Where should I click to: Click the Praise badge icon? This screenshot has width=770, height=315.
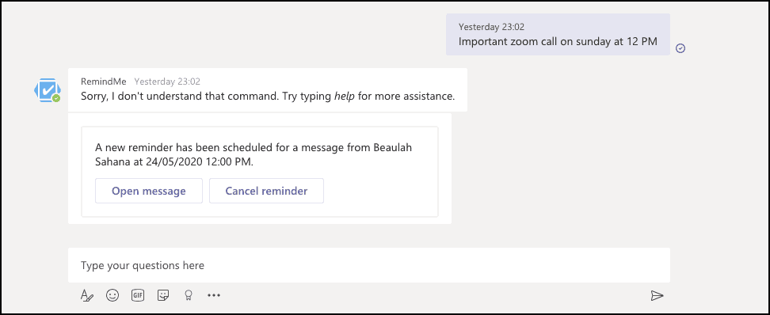pyautogui.click(x=188, y=295)
